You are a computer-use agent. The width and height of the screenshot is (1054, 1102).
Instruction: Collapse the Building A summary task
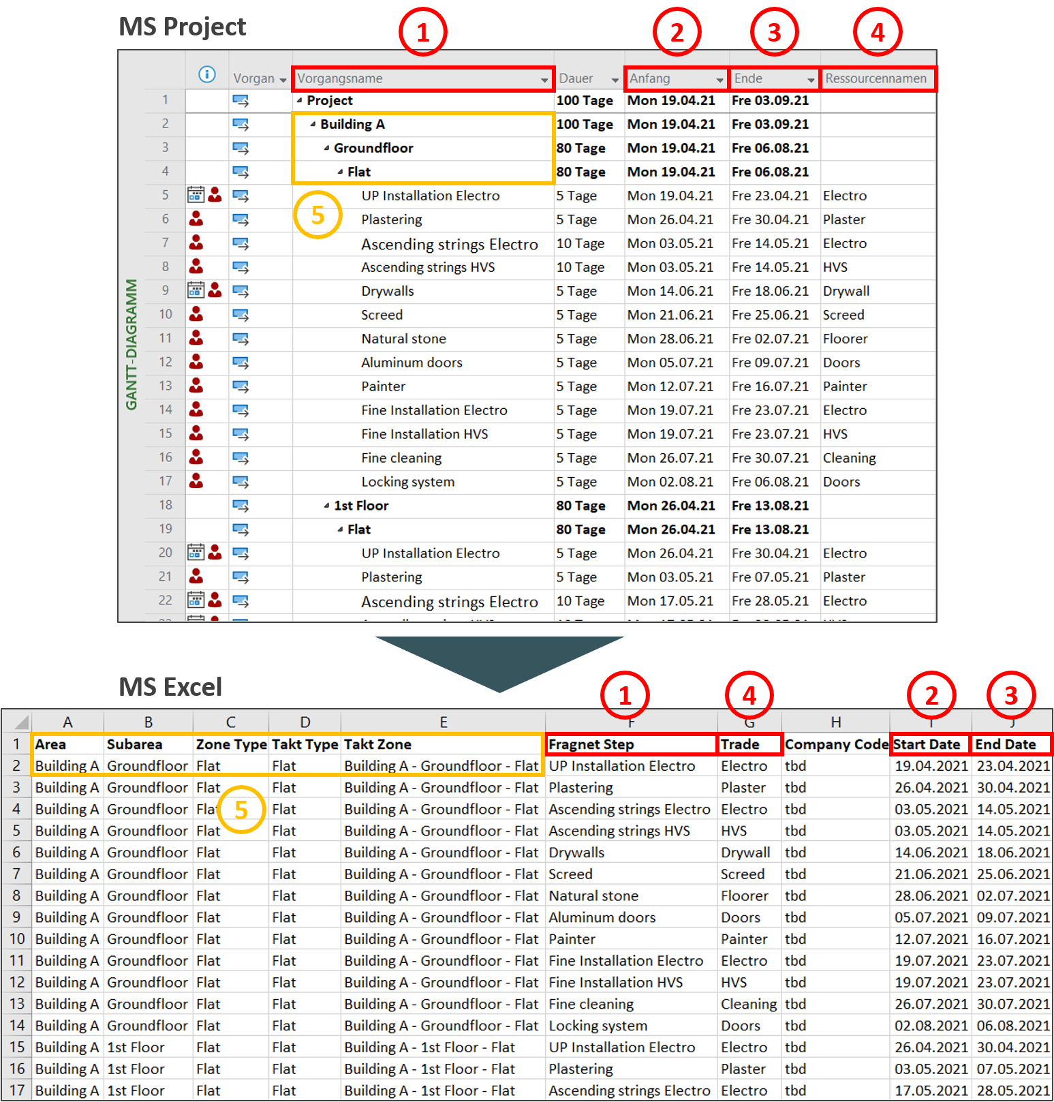click(313, 124)
